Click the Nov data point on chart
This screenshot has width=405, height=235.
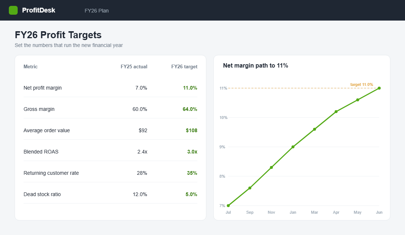click(x=271, y=167)
